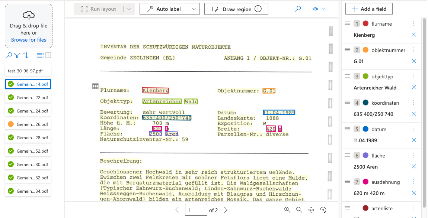428x218 pixels.
Task: Toggle the eye visibility options
Action: coord(319,9)
